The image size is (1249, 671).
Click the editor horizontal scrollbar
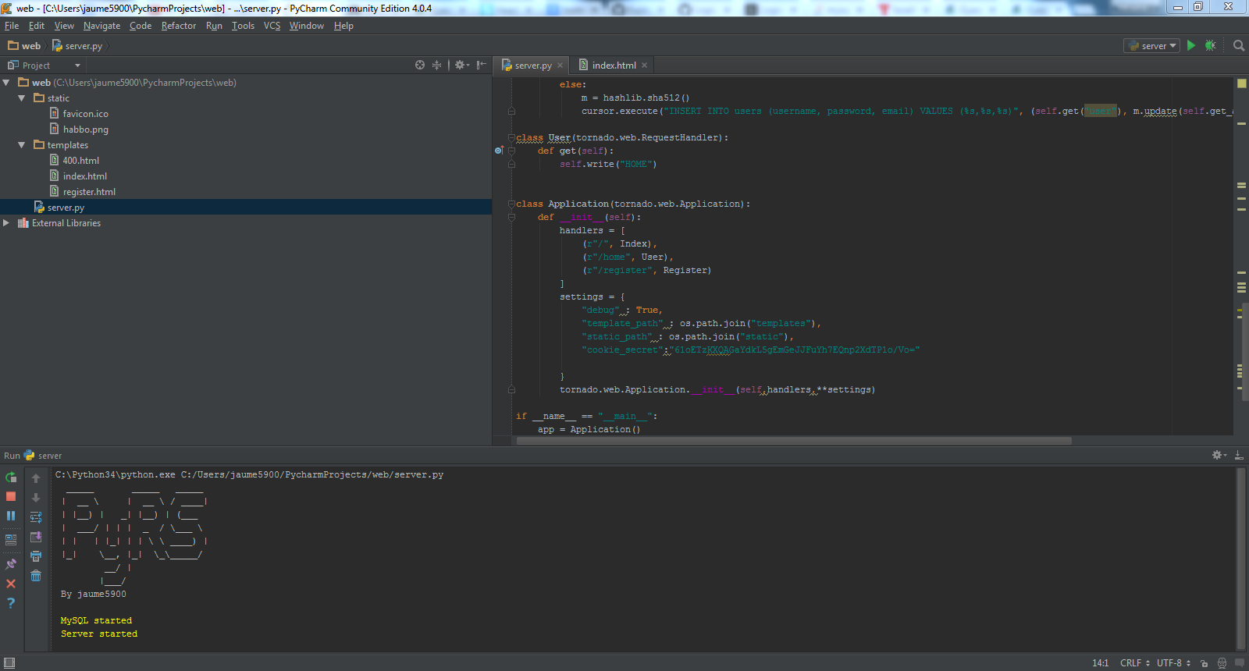click(x=793, y=441)
